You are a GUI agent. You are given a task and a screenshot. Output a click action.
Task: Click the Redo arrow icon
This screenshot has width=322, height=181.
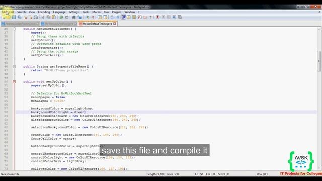tap(67, 17)
